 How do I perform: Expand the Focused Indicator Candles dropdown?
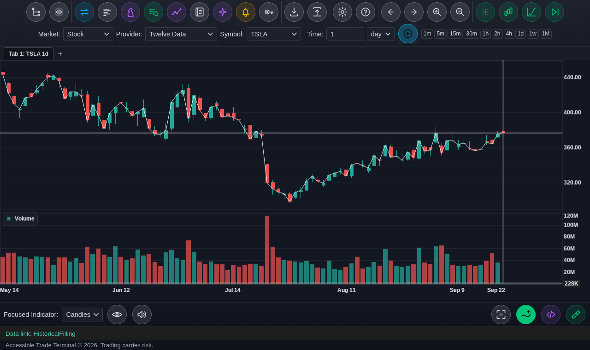click(82, 315)
